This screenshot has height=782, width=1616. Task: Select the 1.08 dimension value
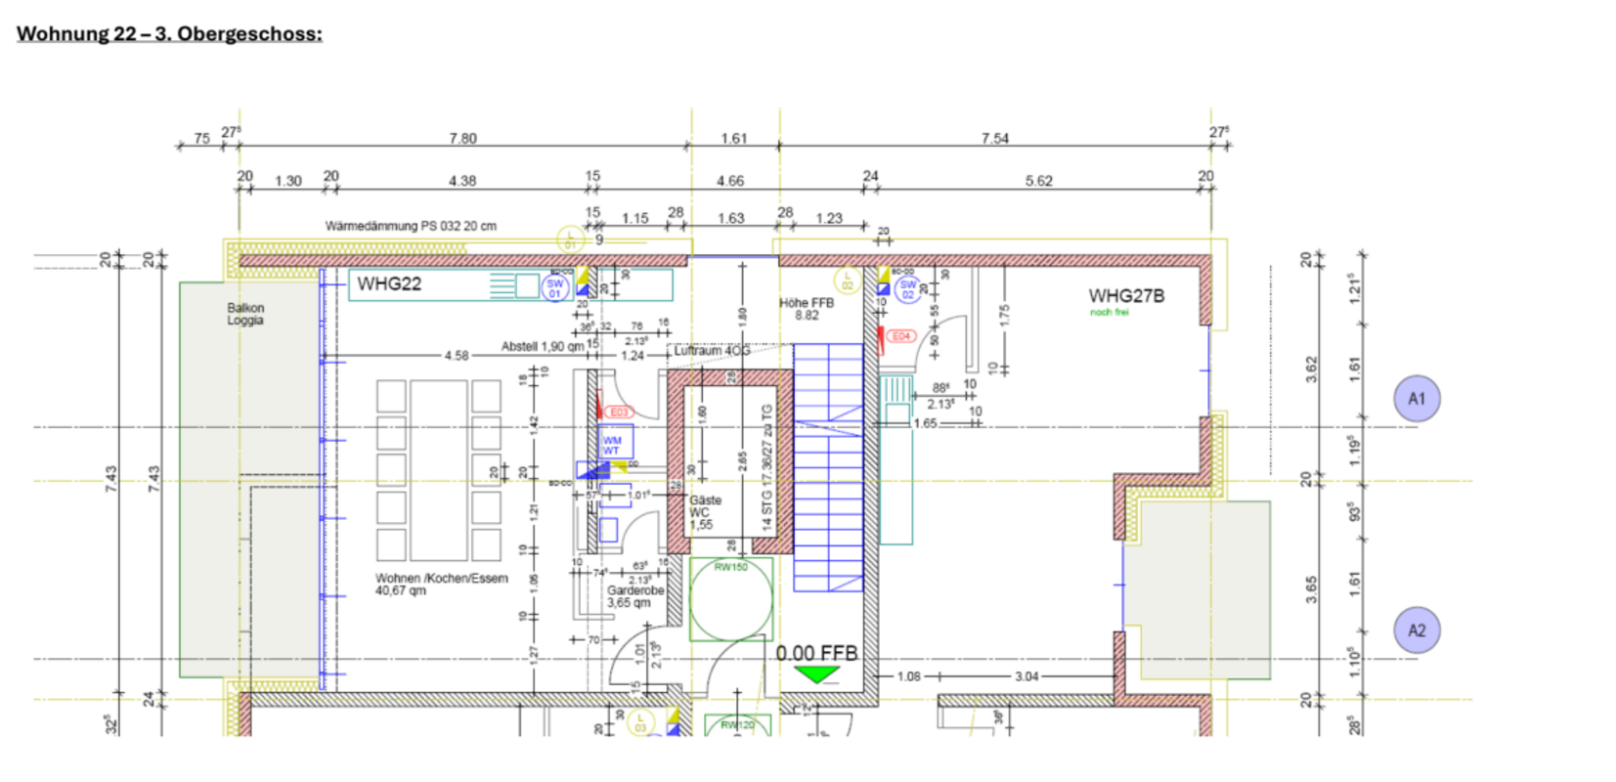click(908, 676)
